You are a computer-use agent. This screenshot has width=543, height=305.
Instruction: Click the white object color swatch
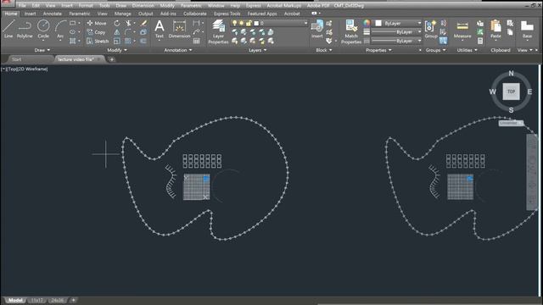[378, 23]
